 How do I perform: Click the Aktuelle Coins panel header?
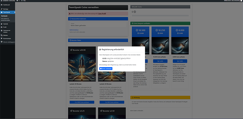click(160, 7)
